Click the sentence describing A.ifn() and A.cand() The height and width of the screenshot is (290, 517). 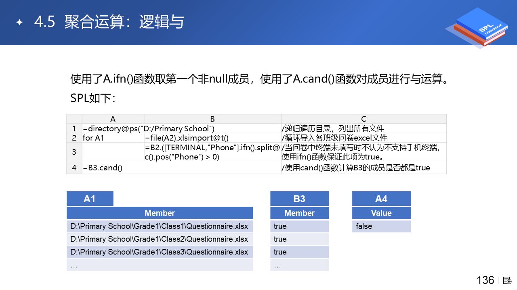(260, 79)
